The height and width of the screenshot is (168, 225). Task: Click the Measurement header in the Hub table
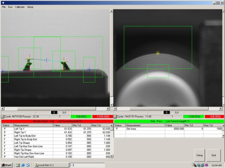coord(145,125)
